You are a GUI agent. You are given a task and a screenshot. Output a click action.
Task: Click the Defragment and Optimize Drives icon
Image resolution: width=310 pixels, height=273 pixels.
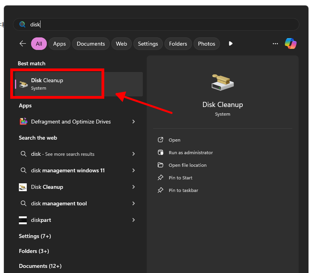(23, 122)
